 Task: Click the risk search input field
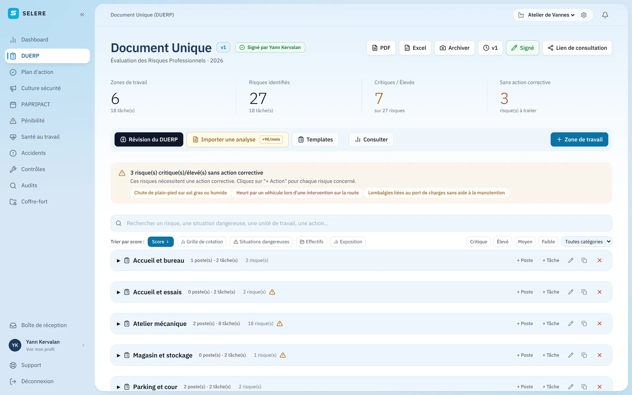(361, 223)
